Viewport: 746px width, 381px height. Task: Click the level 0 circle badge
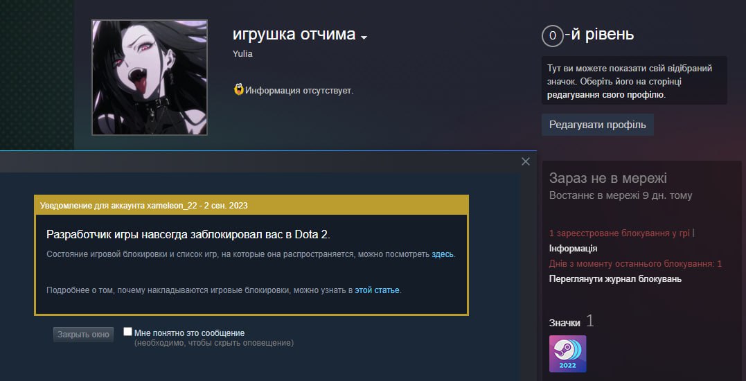552,35
